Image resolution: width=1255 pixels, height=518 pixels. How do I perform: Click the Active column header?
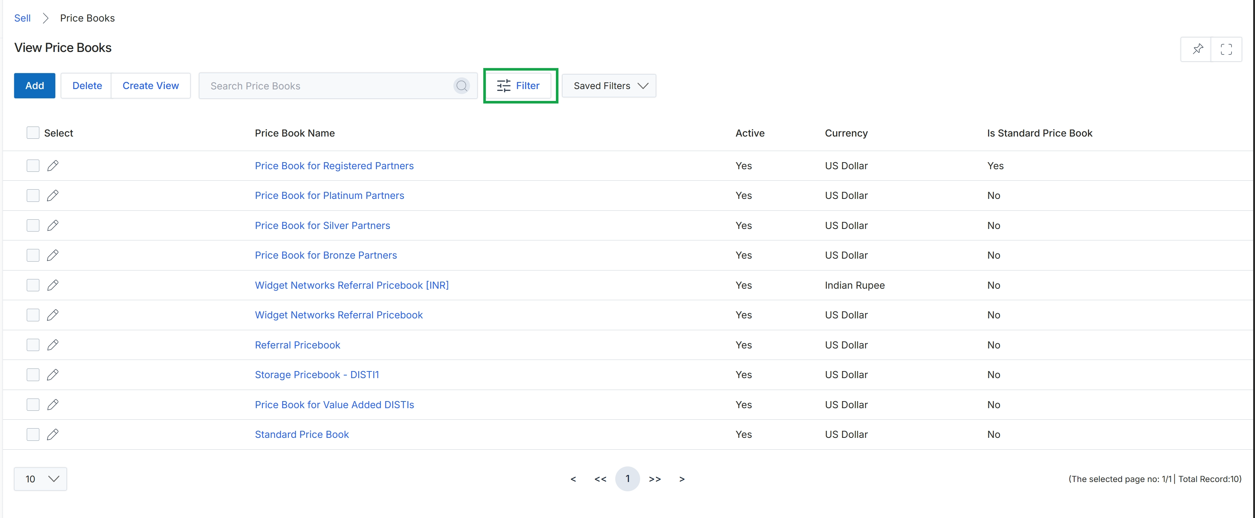[x=750, y=133]
